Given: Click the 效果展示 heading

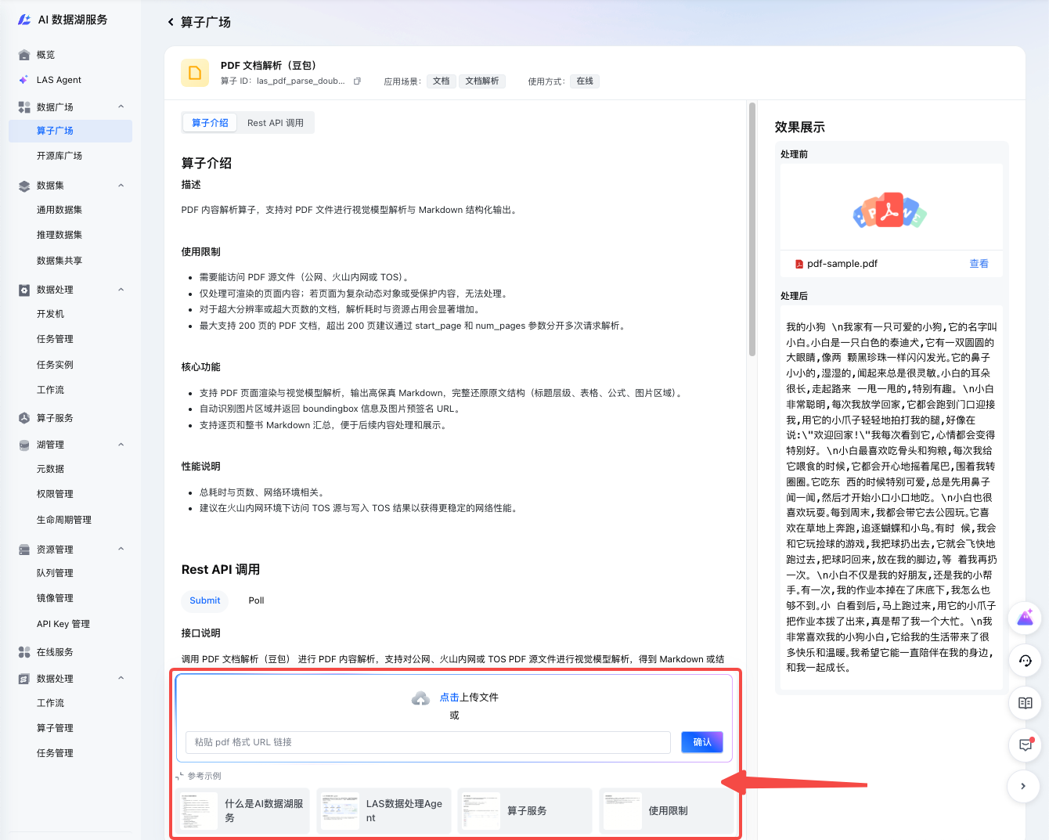Looking at the screenshot, I should pos(800,127).
